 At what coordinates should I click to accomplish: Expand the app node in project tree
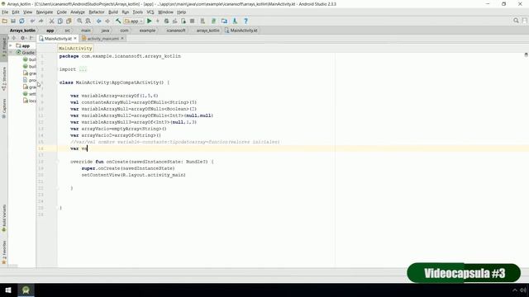click(11, 46)
